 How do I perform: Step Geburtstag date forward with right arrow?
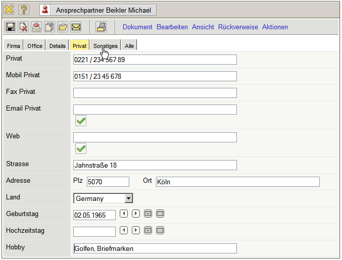[135, 214]
